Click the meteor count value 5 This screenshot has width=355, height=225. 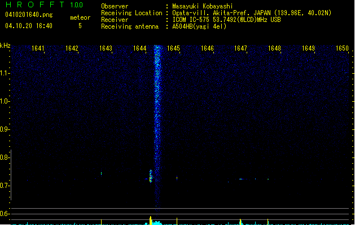pos(80,26)
